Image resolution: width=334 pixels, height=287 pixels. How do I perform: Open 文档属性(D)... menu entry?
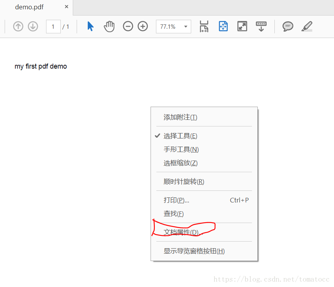tap(204, 232)
